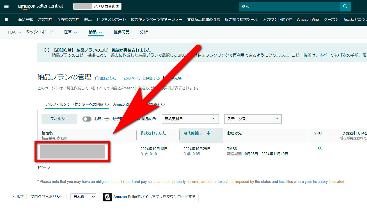Image resolution: width=367 pixels, height=219 pixels.
Task: Open the hamburger main menu
Action: 6,6
